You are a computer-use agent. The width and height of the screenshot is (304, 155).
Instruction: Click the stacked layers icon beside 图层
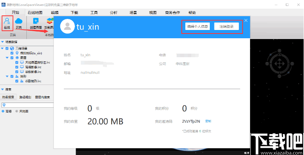(17, 58)
